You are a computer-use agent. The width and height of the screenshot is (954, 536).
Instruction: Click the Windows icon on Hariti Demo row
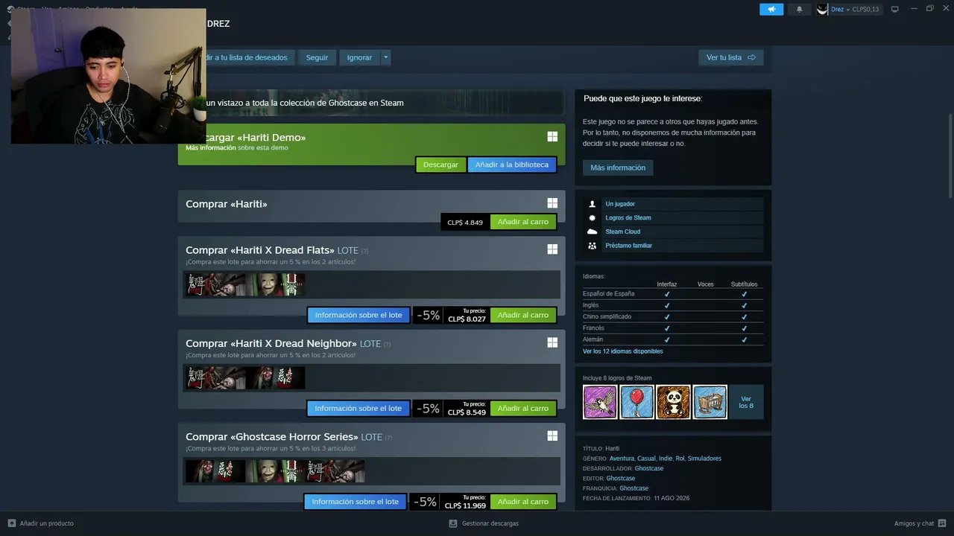pos(552,136)
